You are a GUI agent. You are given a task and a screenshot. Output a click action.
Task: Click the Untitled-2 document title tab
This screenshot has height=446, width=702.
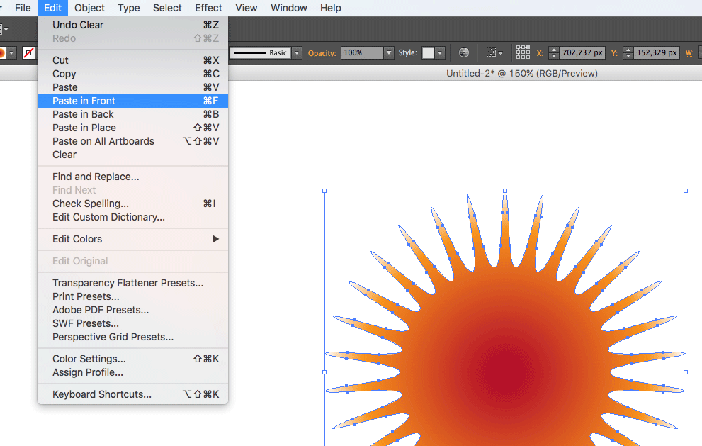[x=521, y=74]
